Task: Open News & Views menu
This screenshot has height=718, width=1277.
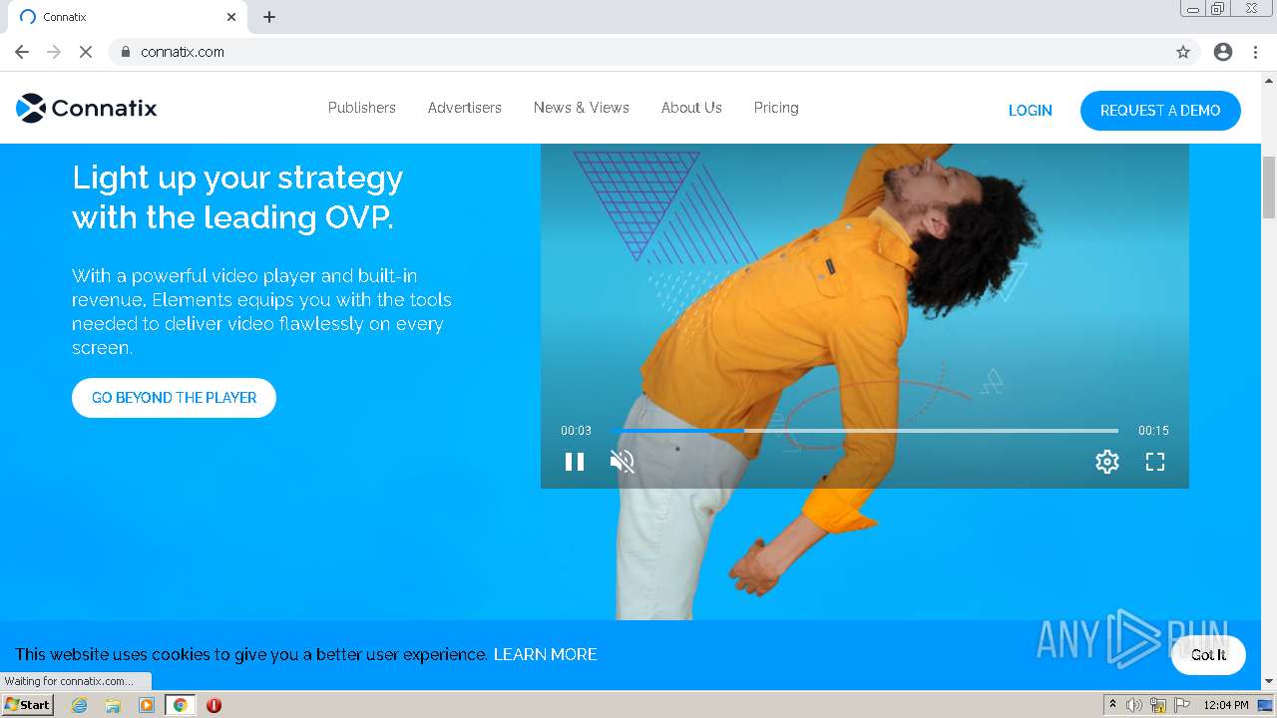Action: point(582,108)
